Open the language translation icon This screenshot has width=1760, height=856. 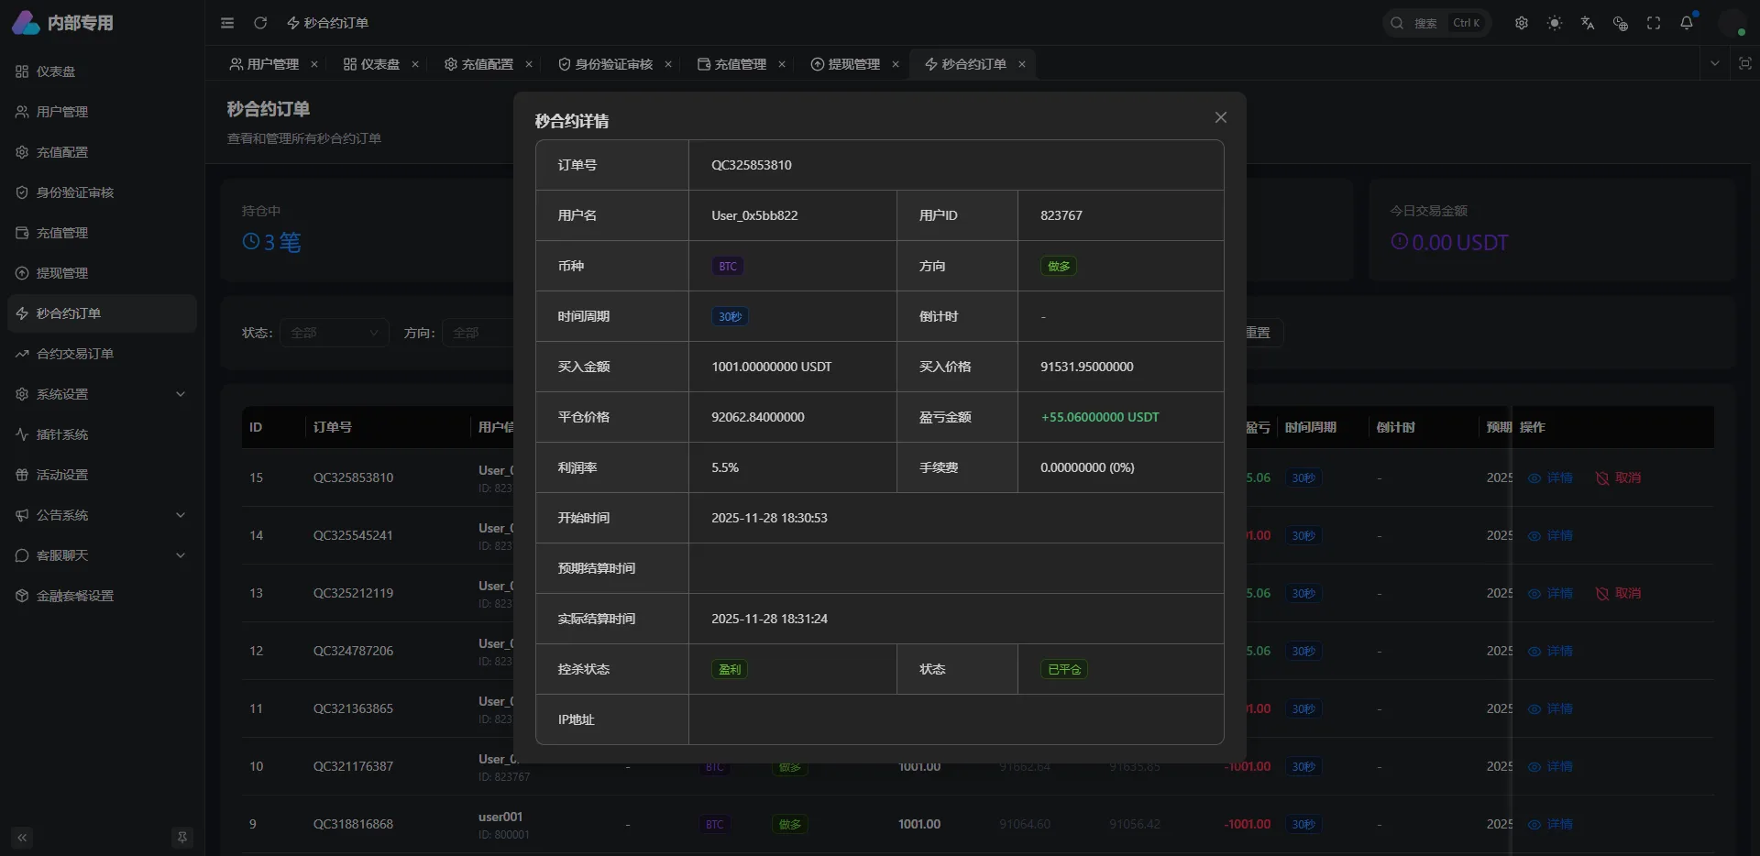tap(1588, 23)
